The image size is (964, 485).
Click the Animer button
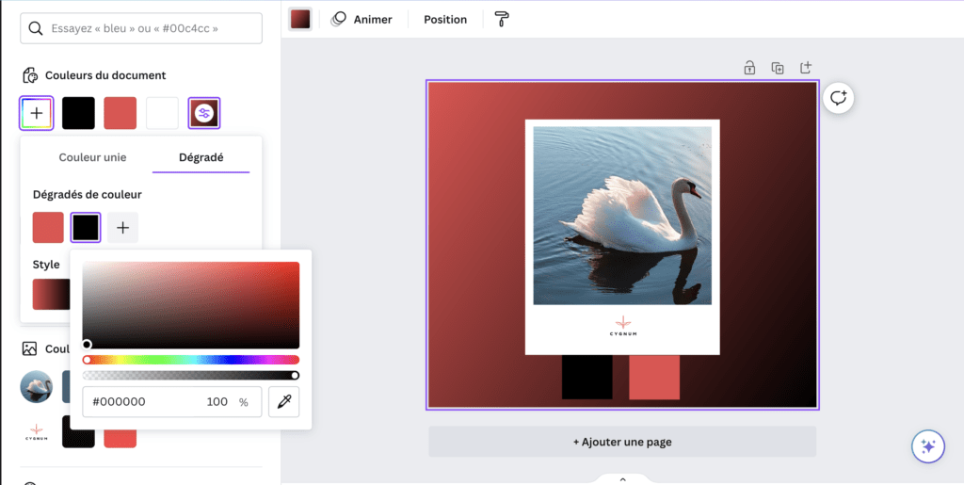pyautogui.click(x=362, y=19)
